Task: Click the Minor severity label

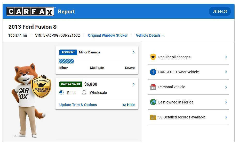Action: [x=63, y=68]
